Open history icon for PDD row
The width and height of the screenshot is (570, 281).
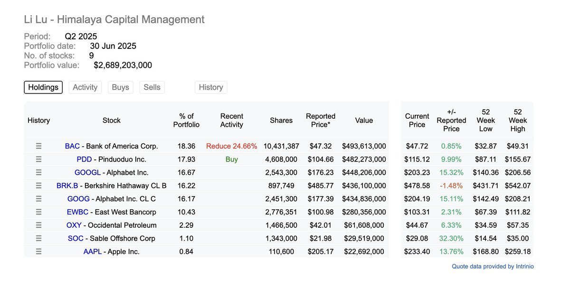39,159
